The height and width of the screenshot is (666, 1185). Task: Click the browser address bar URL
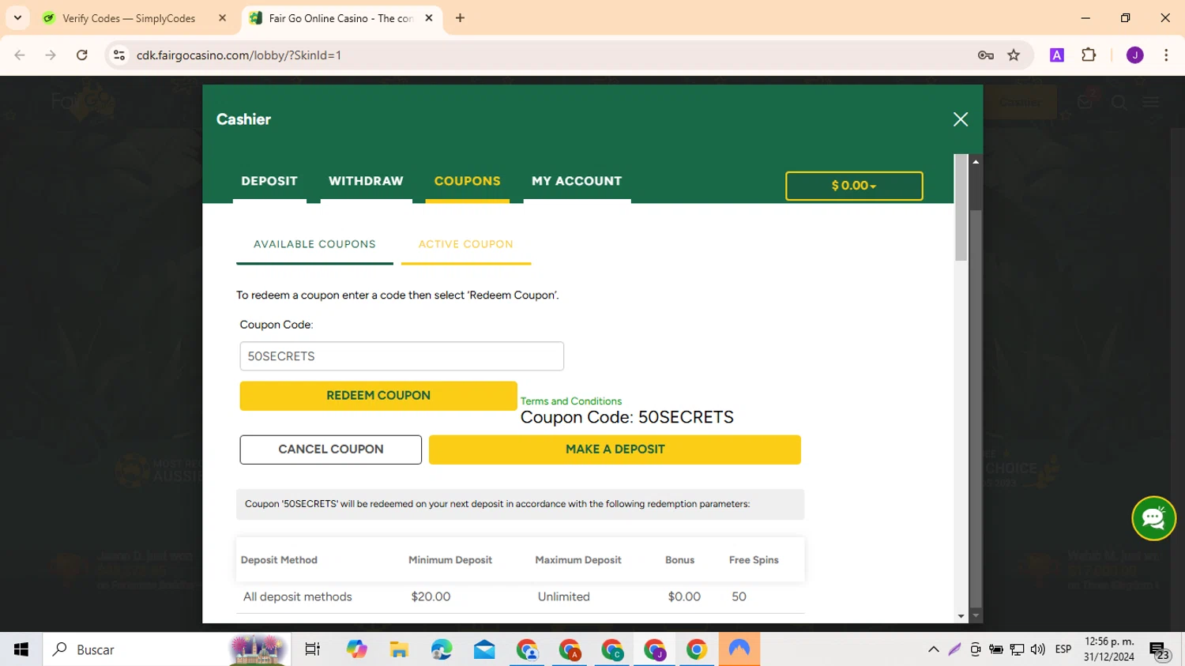click(x=239, y=55)
